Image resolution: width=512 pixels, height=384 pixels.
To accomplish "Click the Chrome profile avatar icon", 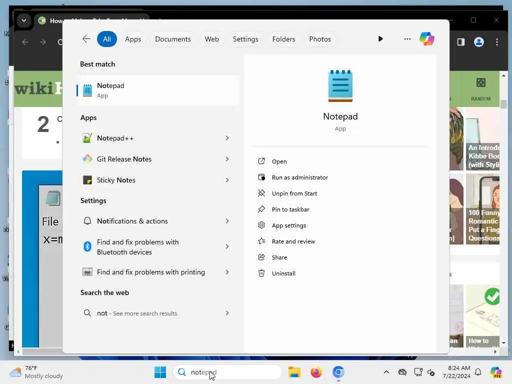I will [478, 42].
